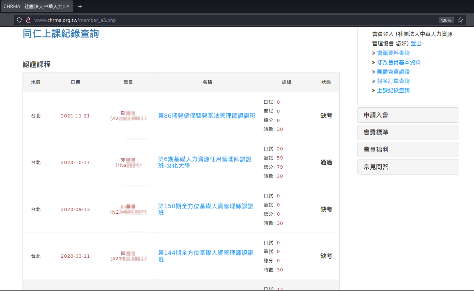Click the 會員福利 sidebar menu
The height and width of the screenshot is (291, 474).
(x=408, y=150)
